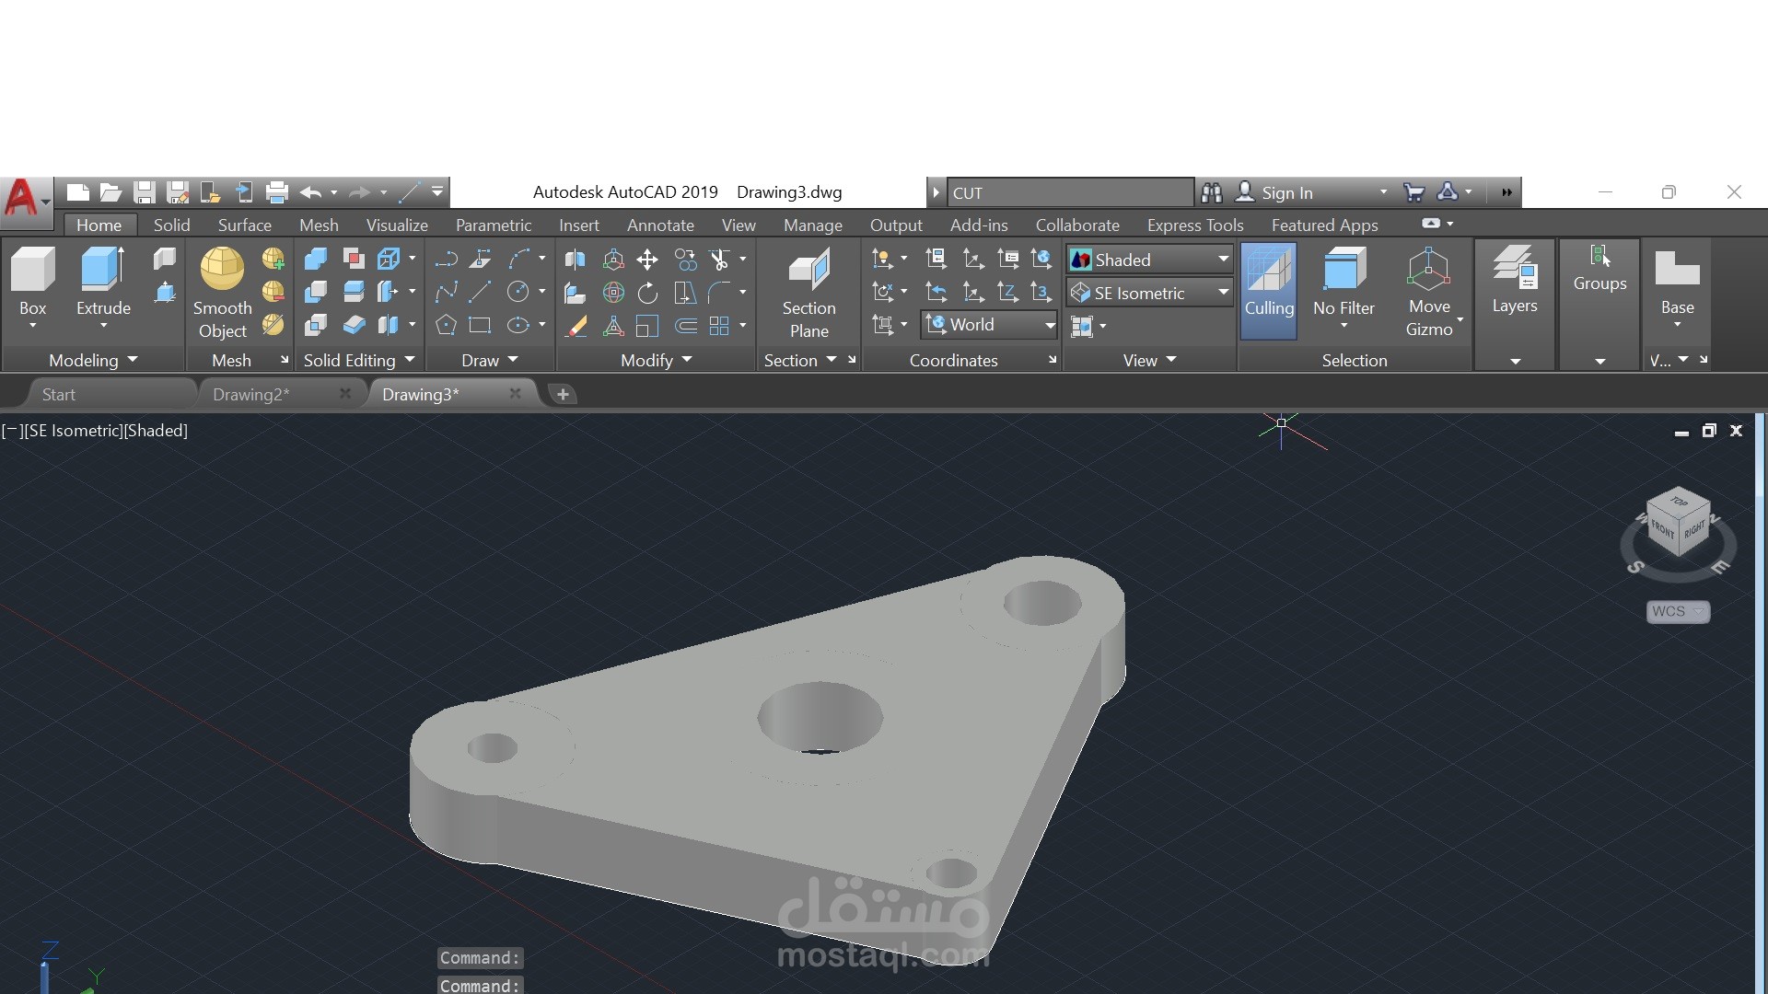Switch to the Surface ribbon tab
Image resolution: width=1768 pixels, height=994 pixels.
coord(244,225)
